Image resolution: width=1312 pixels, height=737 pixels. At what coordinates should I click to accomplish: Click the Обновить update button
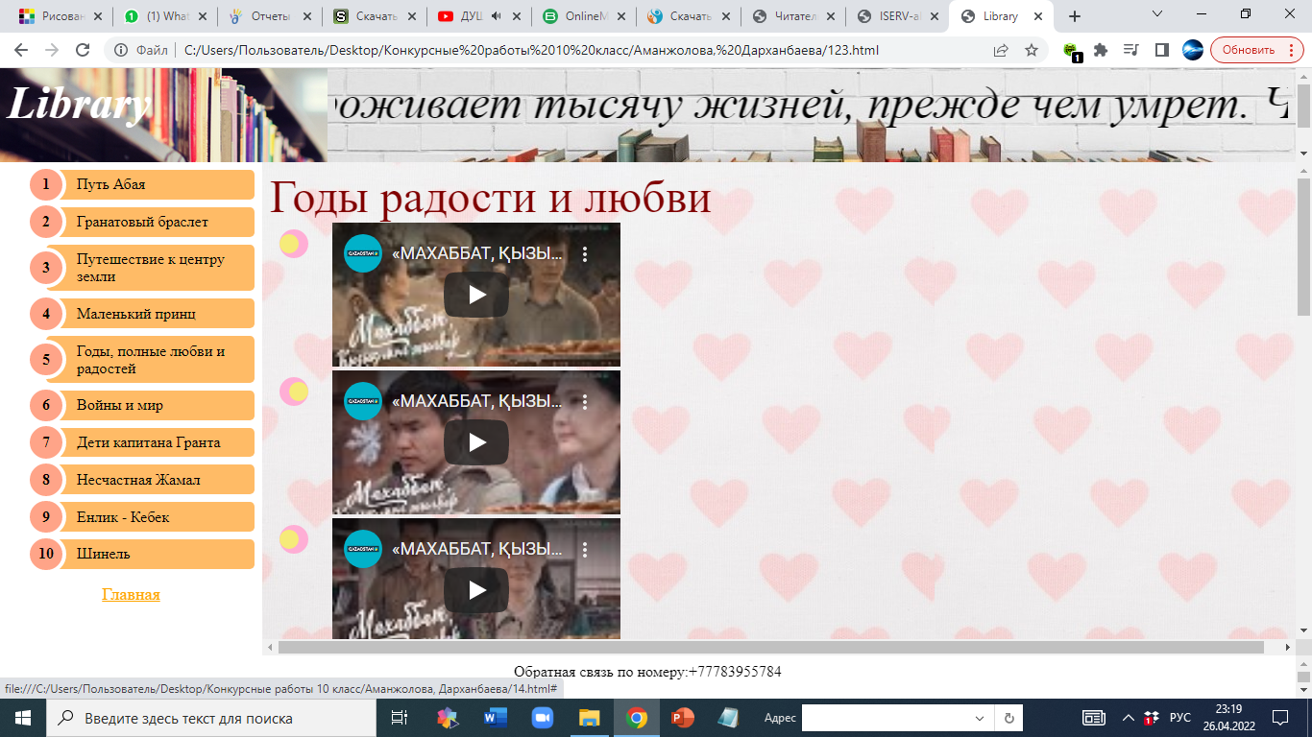click(1257, 50)
